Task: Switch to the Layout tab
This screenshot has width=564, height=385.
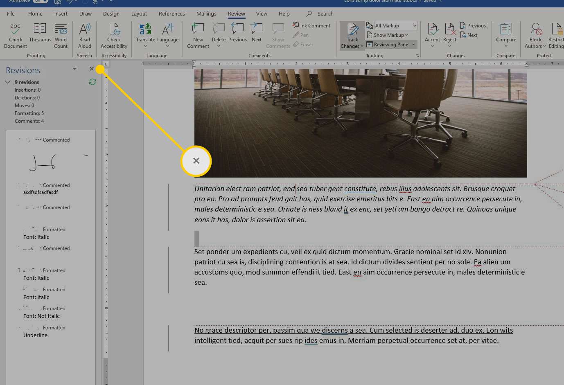Action: click(139, 14)
